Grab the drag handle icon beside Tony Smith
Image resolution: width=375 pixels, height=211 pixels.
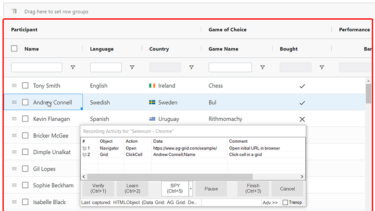tap(14, 86)
